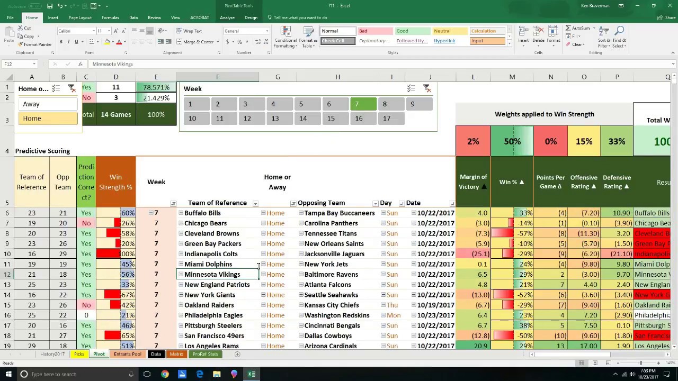Open the Formulas ribbon tab
Screen dimensions: 678x381
tap(110, 17)
